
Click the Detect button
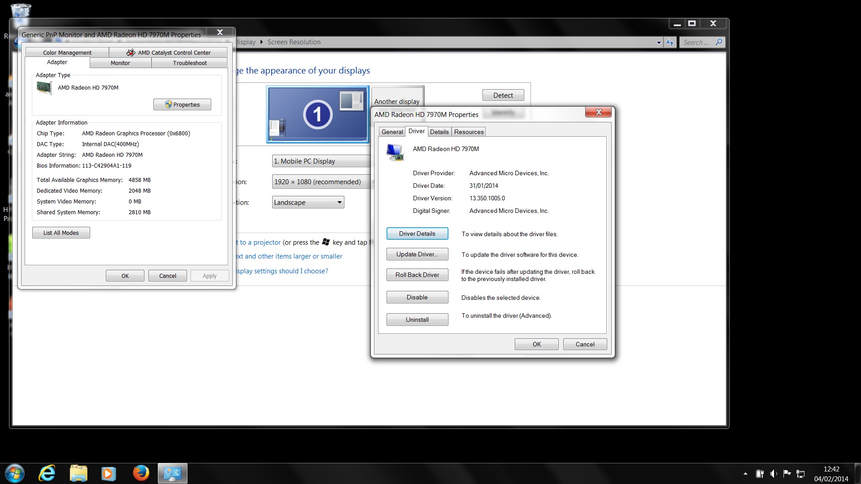pos(503,95)
